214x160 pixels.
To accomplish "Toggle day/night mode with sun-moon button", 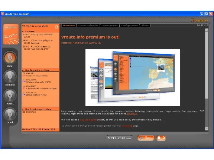I will tap(161, 138).
